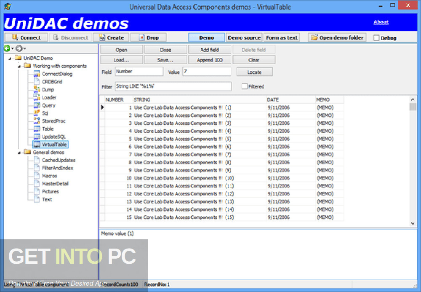Open the About link
The height and width of the screenshot is (292, 421).
[x=381, y=22]
